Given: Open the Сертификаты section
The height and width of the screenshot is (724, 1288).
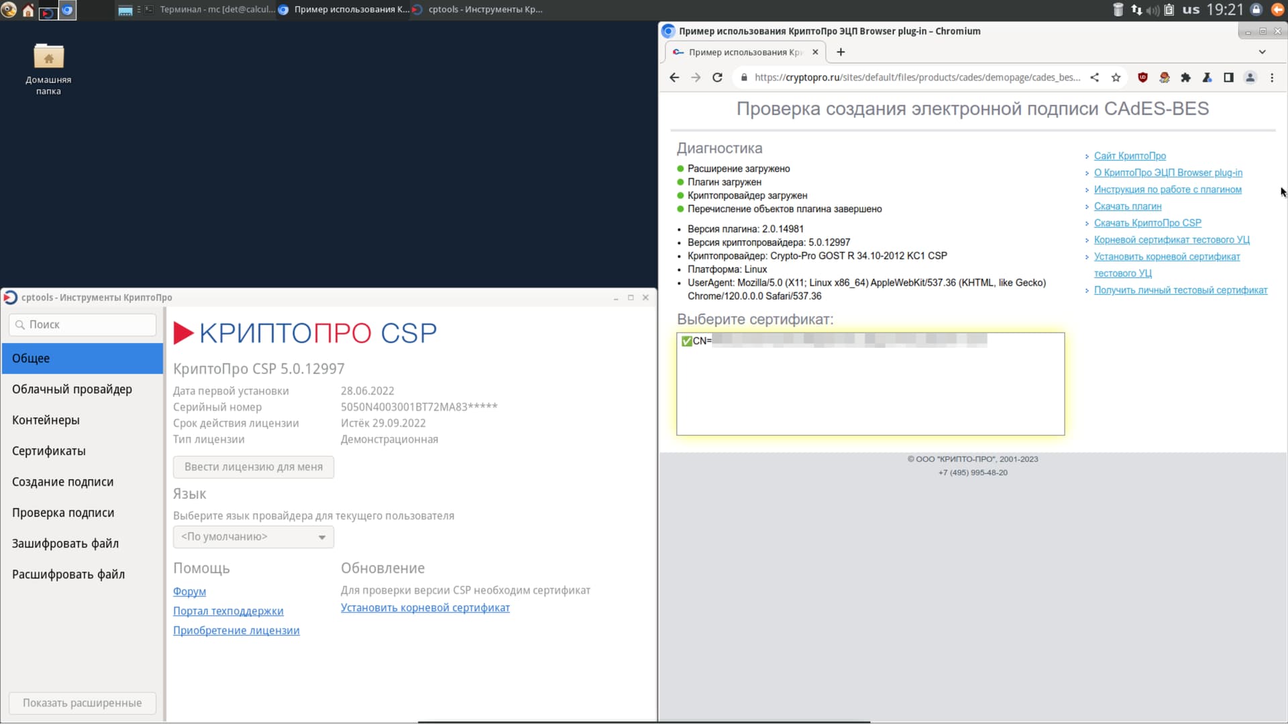Looking at the screenshot, I should click(83, 451).
